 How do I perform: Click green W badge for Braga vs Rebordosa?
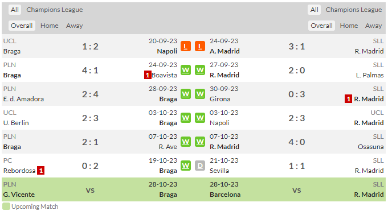click(x=186, y=166)
